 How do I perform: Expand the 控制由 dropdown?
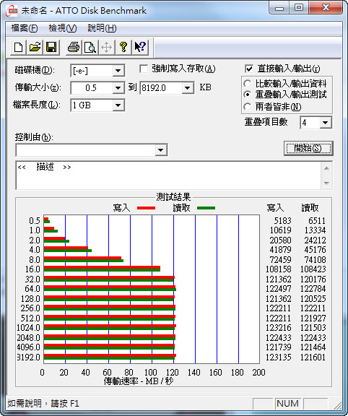coord(161,150)
